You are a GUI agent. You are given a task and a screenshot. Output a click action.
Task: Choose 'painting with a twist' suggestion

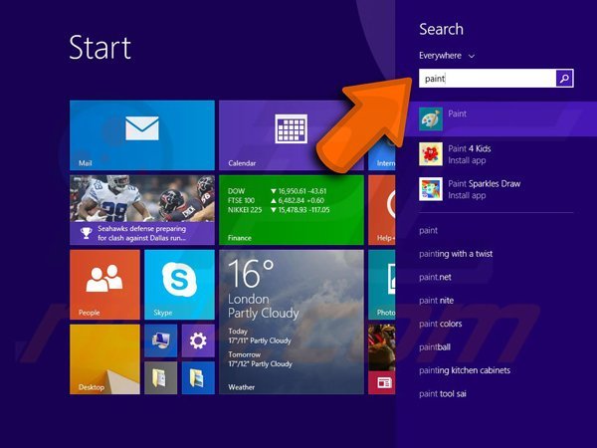tap(456, 254)
